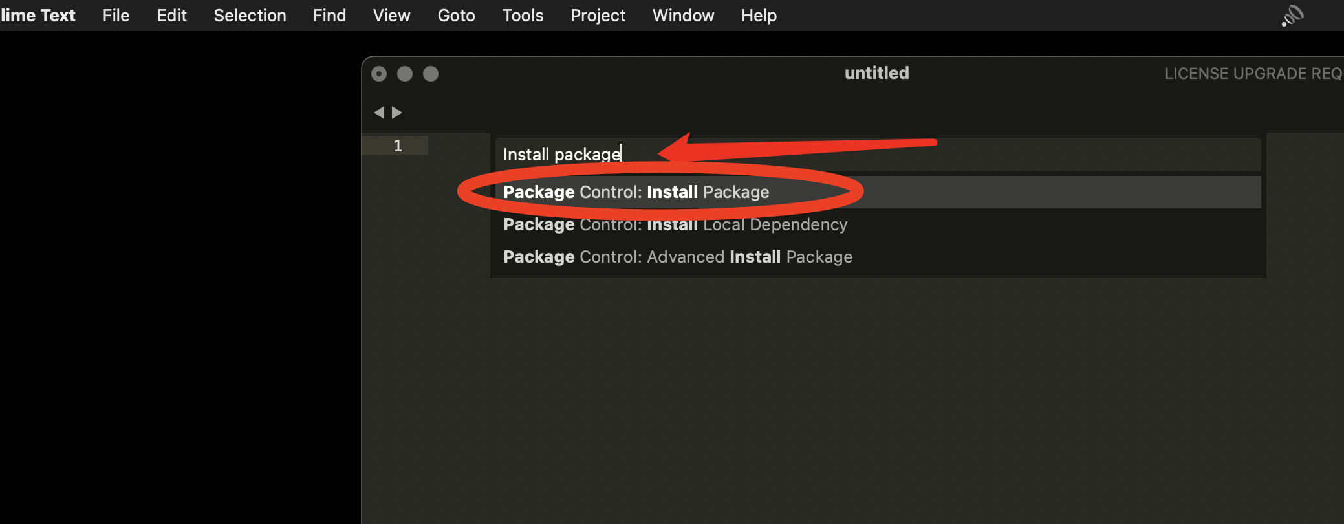Click the LICENSE UPGRADE REQUIRED notice

[1253, 74]
